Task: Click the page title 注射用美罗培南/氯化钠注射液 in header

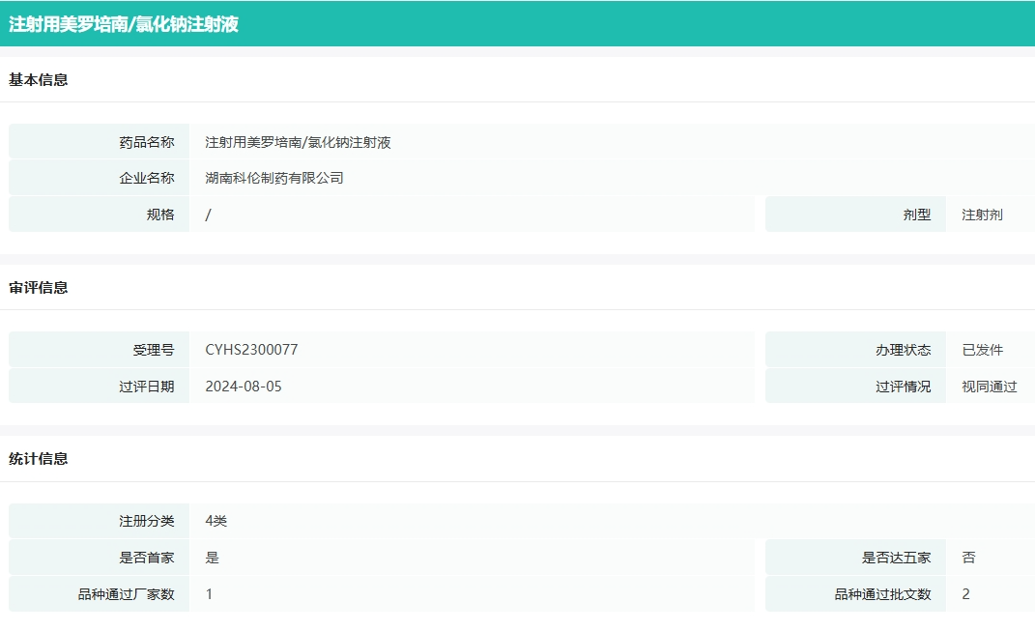Action: point(124,24)
